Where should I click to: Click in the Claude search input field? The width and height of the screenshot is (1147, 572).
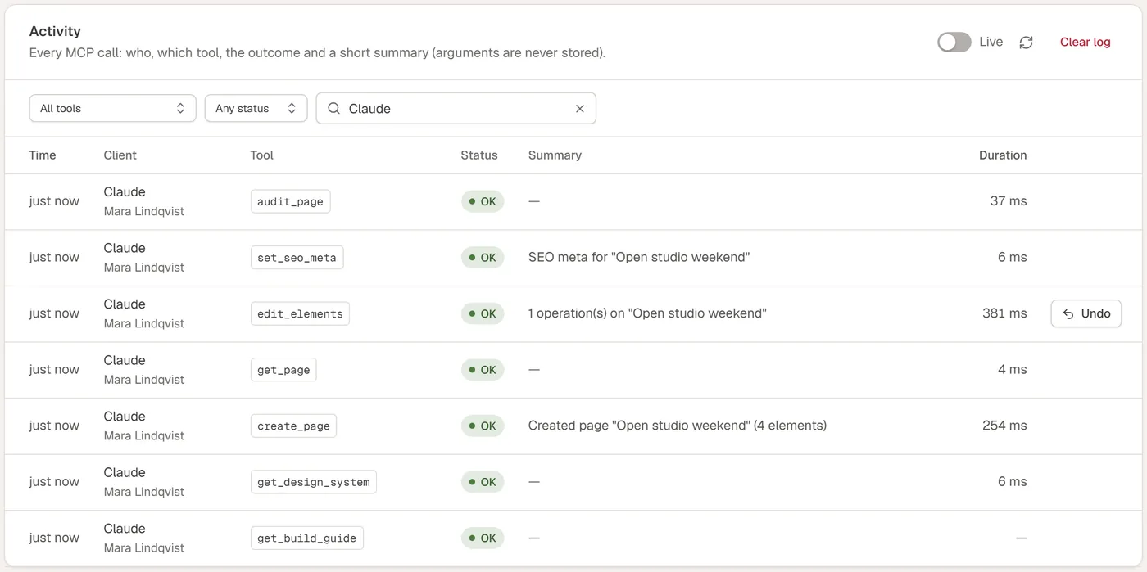(x=456, y=109)
